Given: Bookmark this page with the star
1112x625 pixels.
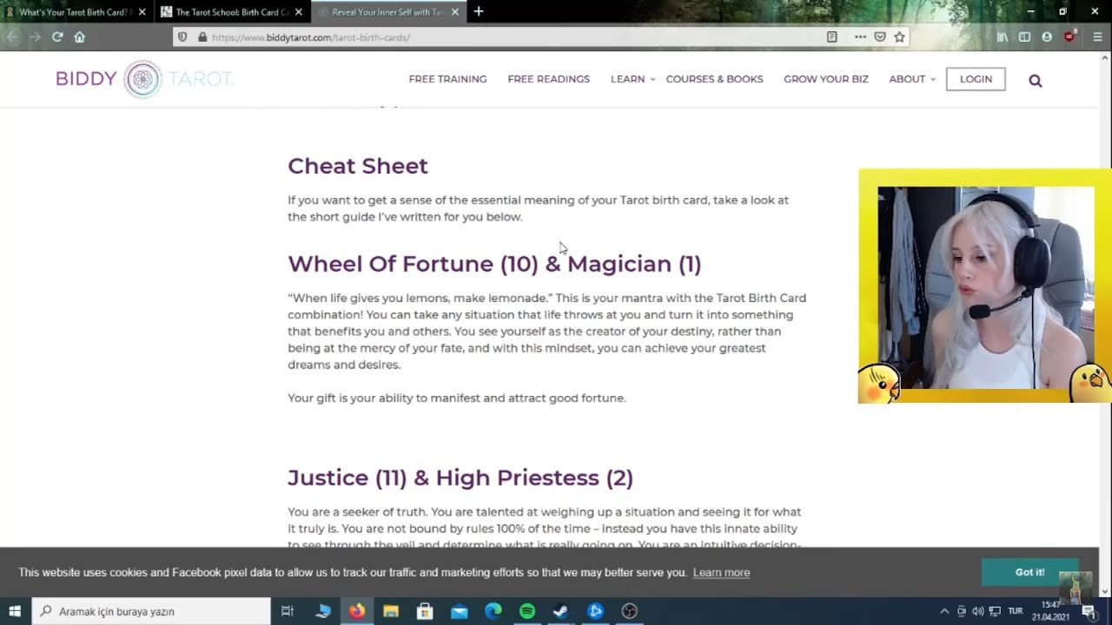Looking at the screenshot, I should point(900,37).
